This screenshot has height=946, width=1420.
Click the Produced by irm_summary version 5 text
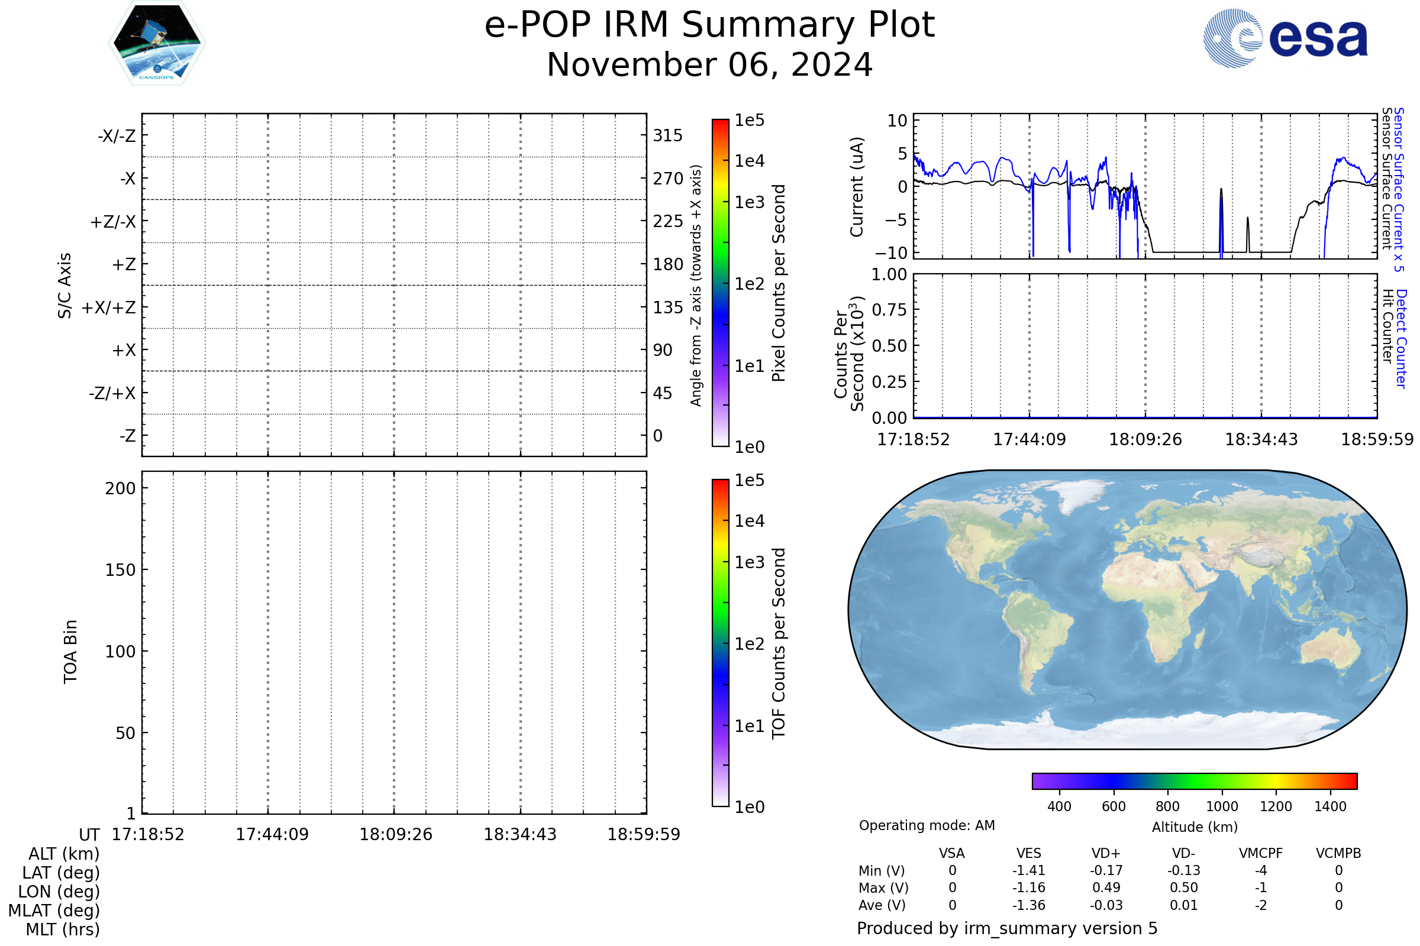(1006, 928)
